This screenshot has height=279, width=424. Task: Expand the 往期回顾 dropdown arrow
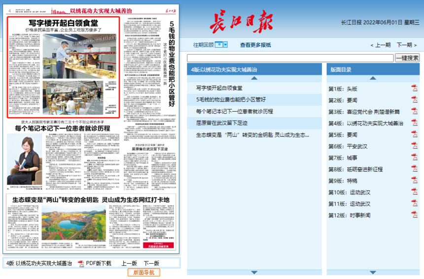click(x=225, y=45)
